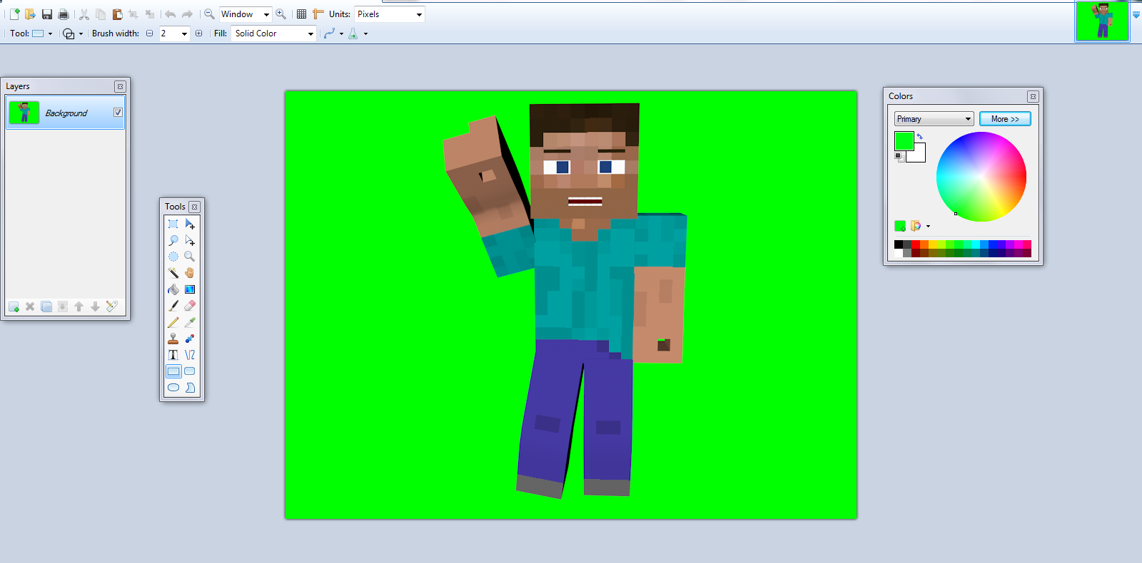Select the Gradient tool

coord(190,289)
